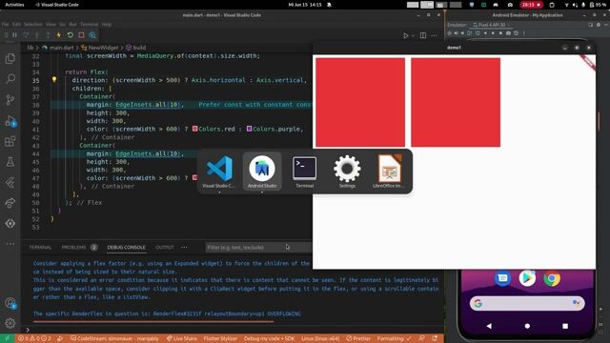
Task: Click the lightbulb code action on line 35
Action: [x=54, y=80]
